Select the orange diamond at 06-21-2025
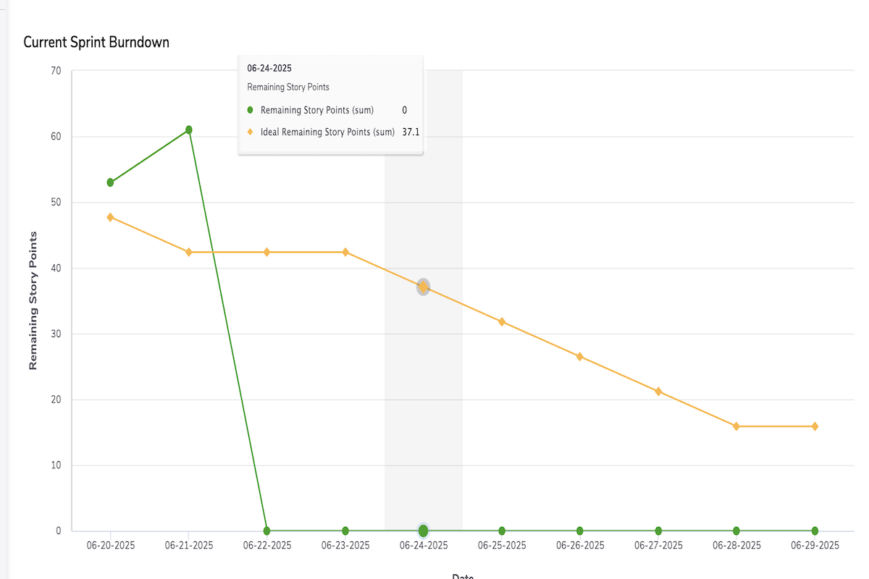869x579 pixels. click(189, 252)
